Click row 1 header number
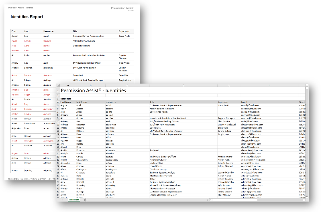This screenshot has height=212, width=322. tap(58, 91)
